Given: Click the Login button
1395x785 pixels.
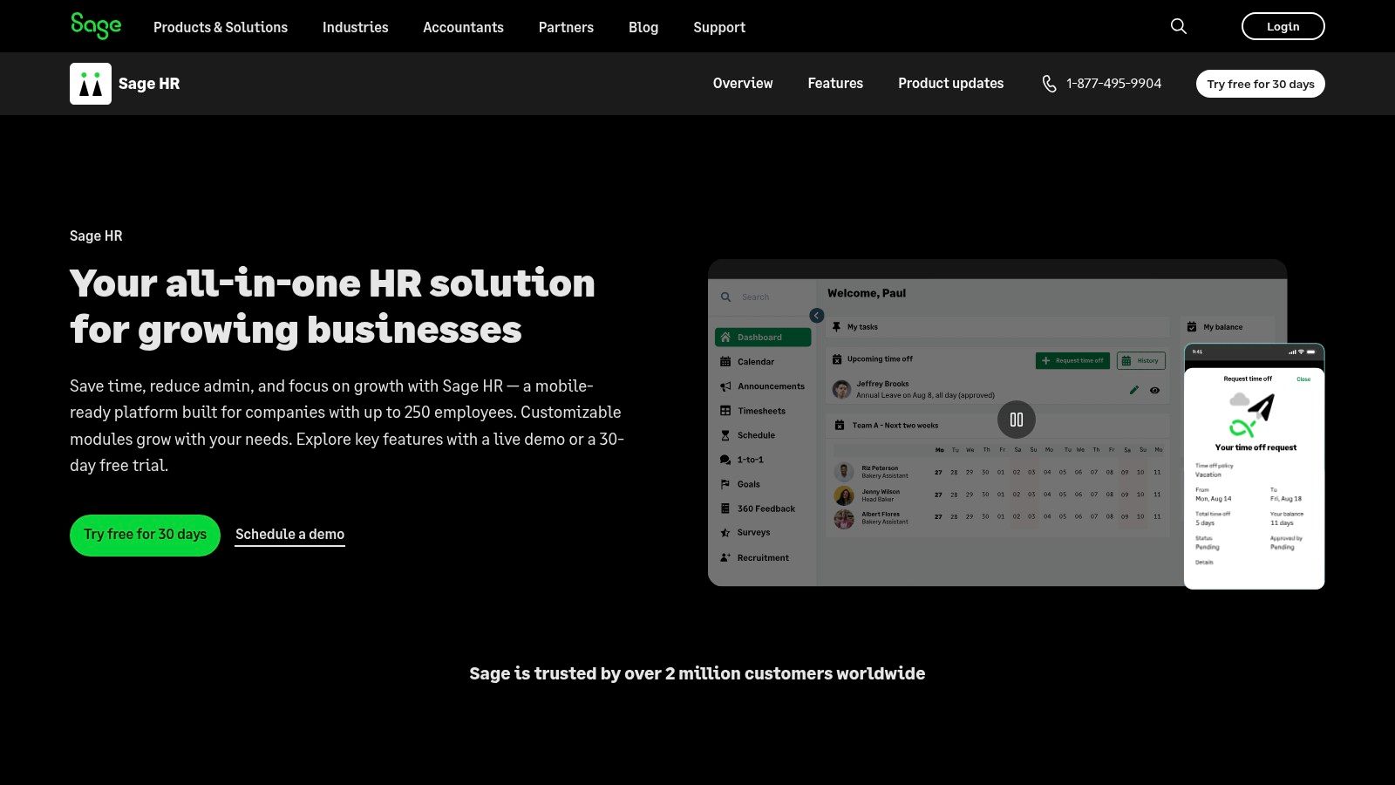Looking at the screenshot, I should tap(1283, 26).
